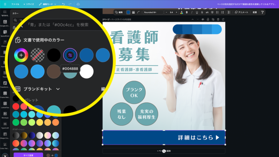Select orange default color swatch
Image resolution: width=279 pixels, height=157 pixels.
(55, 122)
